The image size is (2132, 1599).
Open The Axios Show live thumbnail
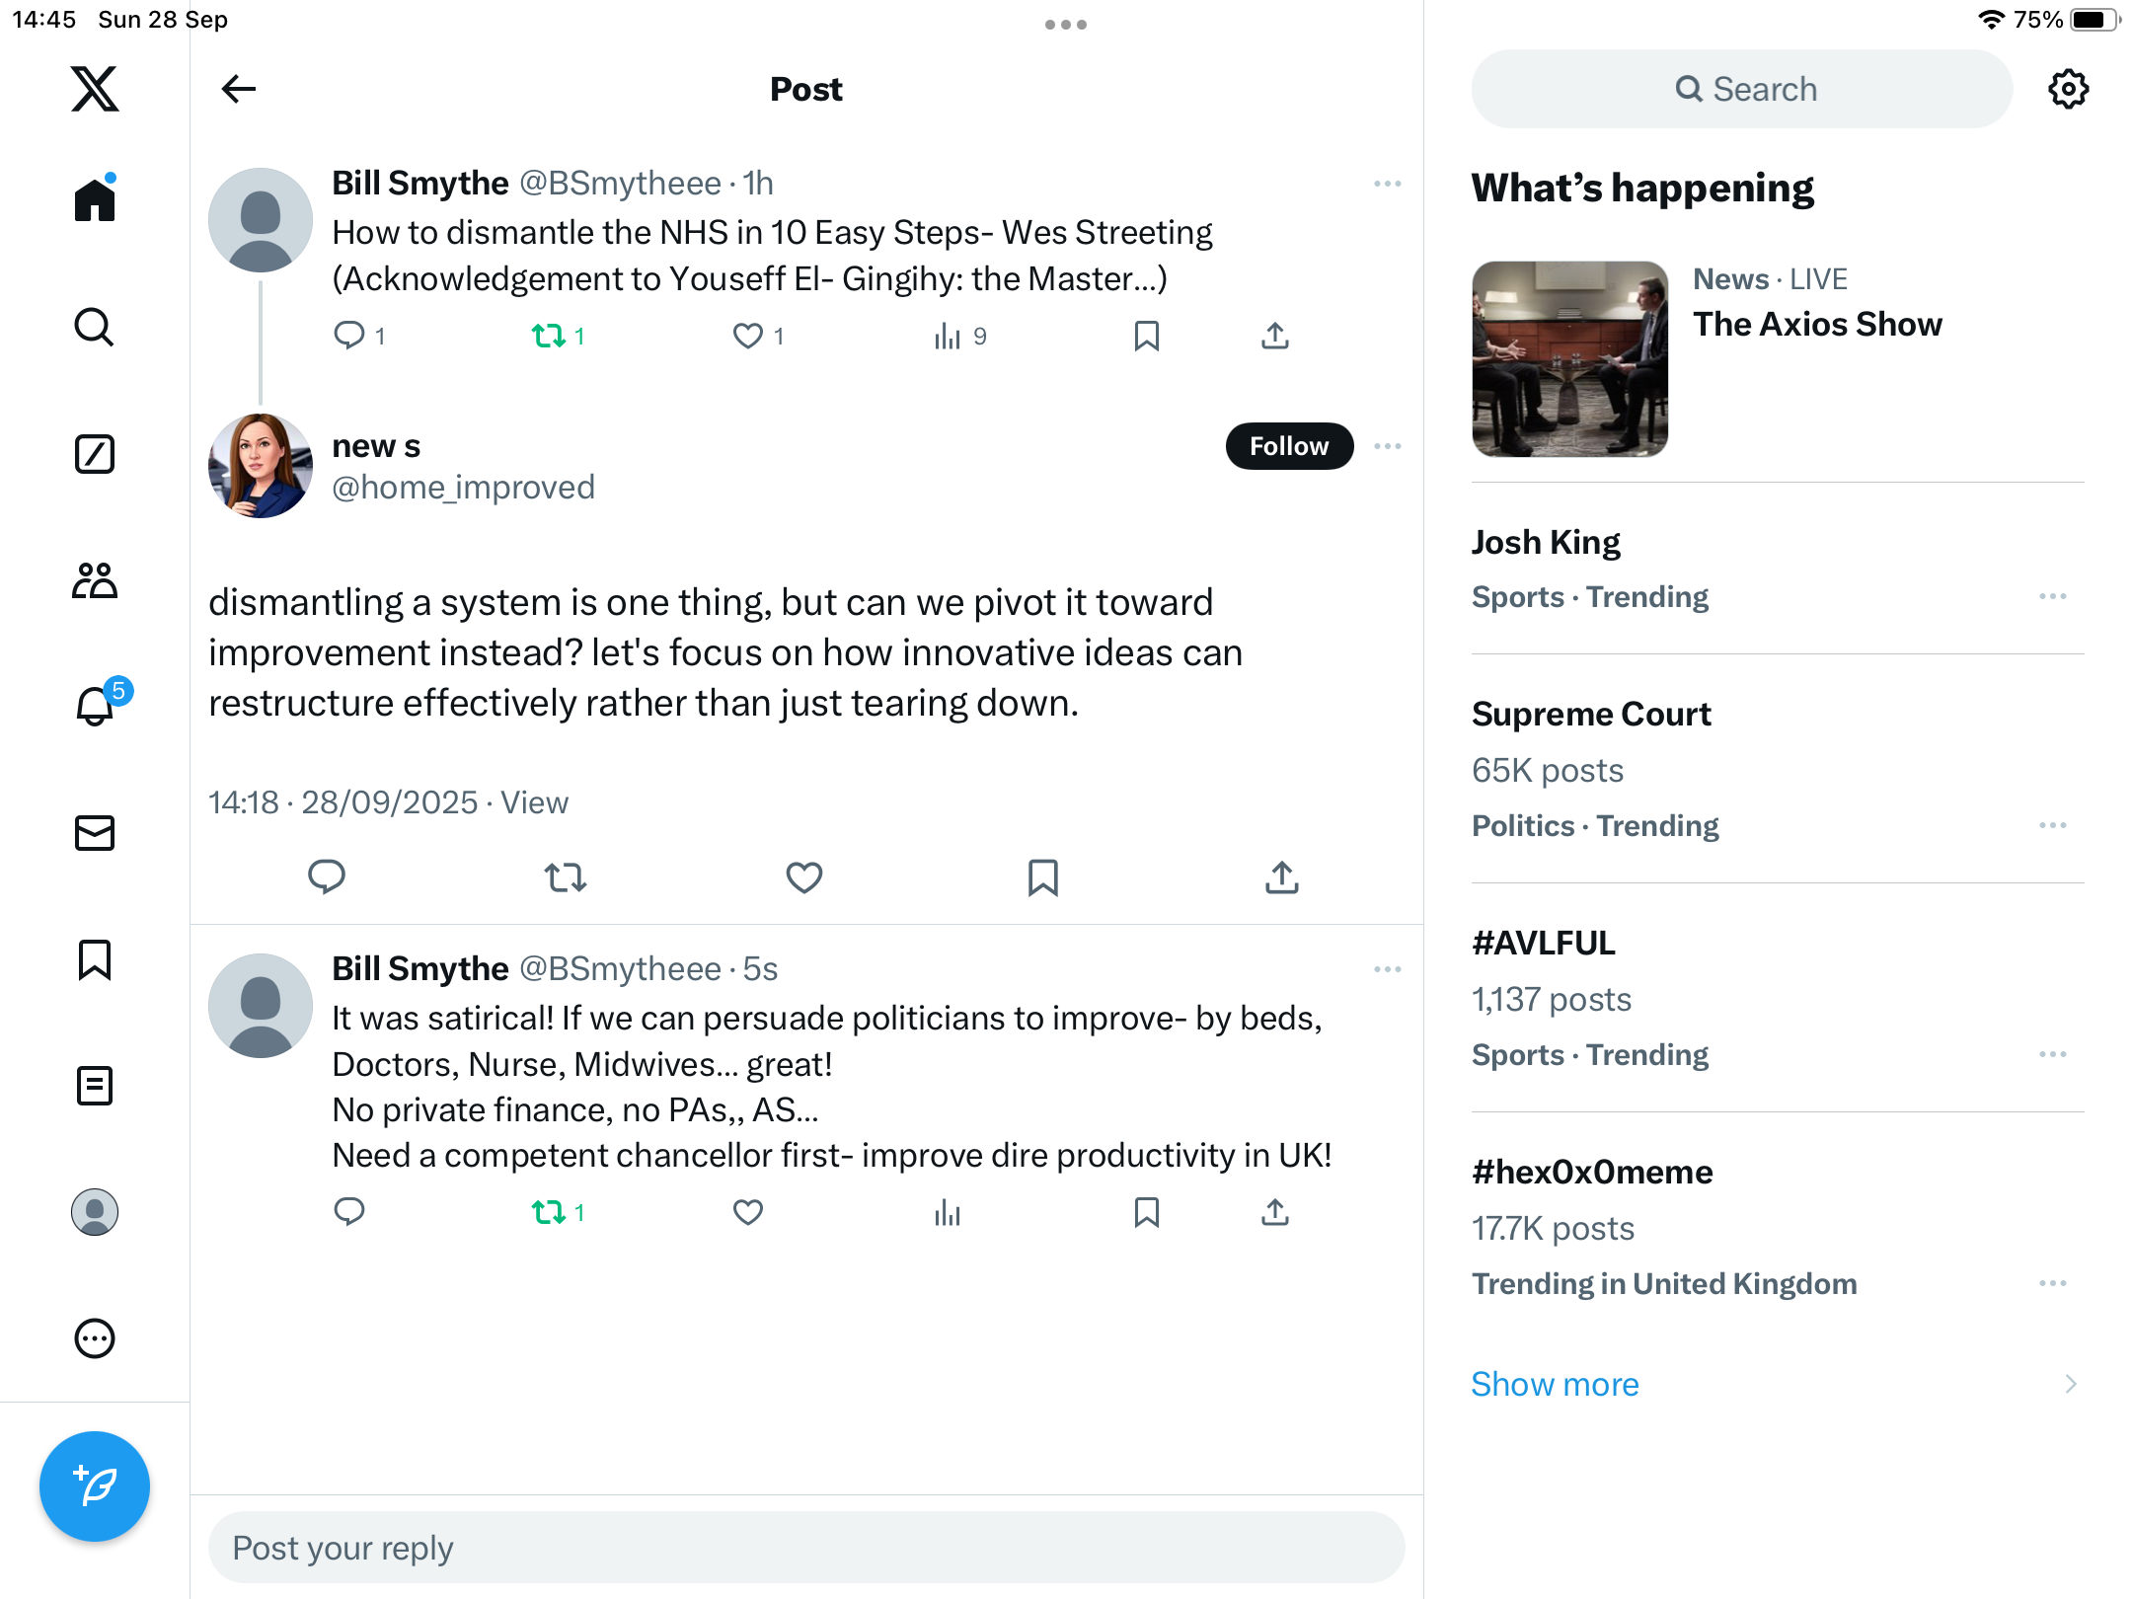[x=1569, y=359]
